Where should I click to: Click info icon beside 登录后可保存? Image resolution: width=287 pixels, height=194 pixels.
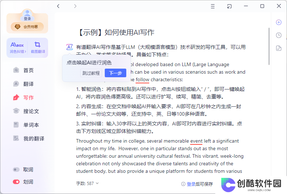pyautogui.click(x=183, y=184)
